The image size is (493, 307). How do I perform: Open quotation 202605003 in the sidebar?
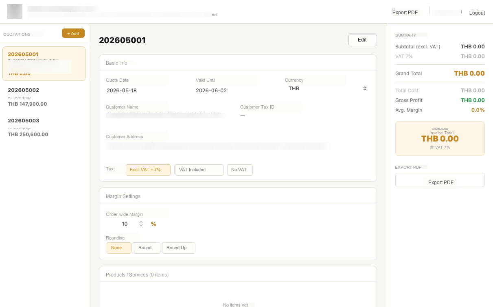coord(44,127)
